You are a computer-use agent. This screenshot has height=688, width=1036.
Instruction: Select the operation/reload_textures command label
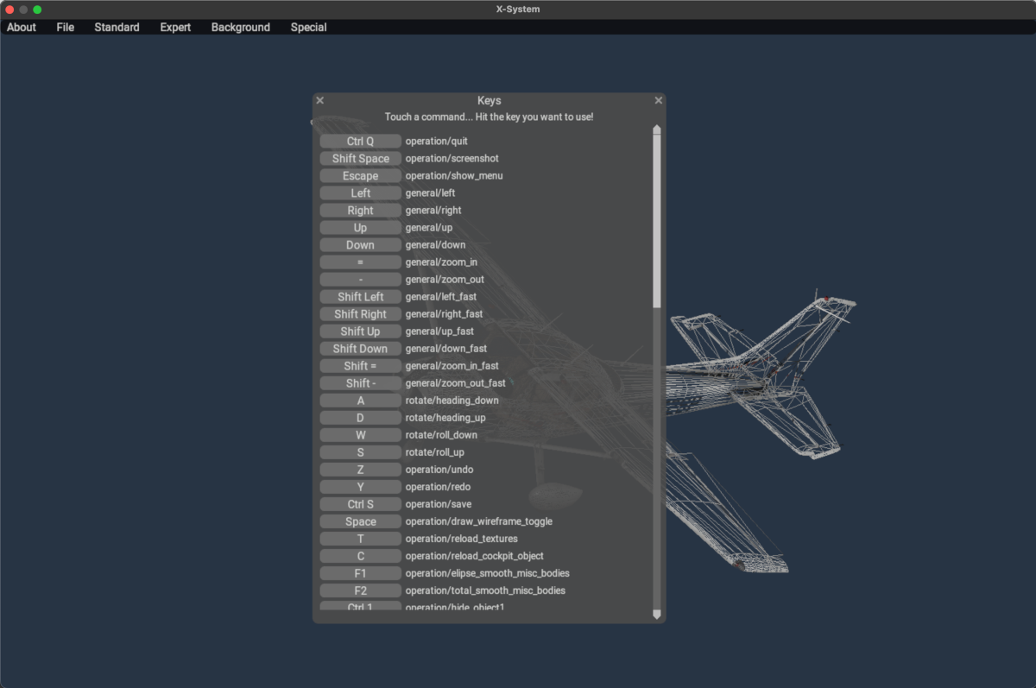click(x=461, y=539)
